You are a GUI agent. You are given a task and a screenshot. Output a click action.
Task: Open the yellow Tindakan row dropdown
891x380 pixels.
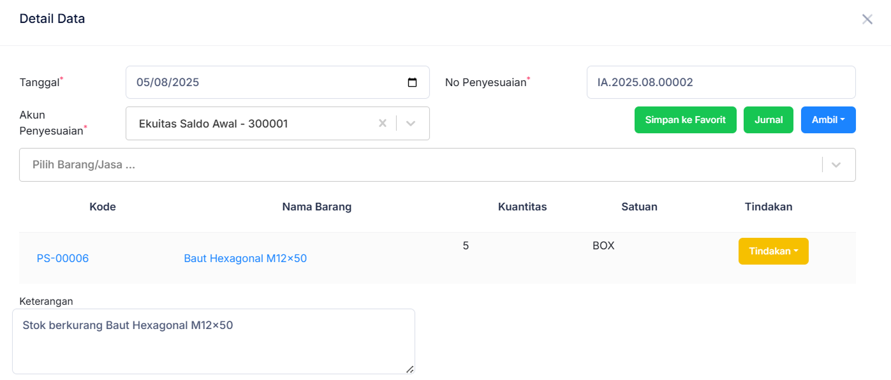pyautogui.click(x=773, y=251)
